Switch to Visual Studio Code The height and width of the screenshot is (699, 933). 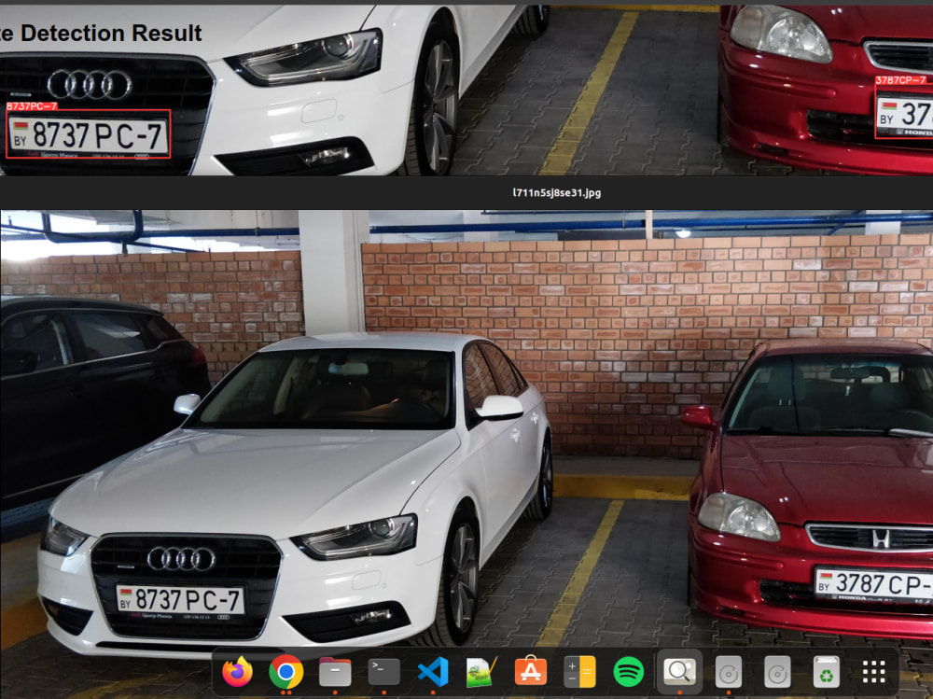click(433, 672)
